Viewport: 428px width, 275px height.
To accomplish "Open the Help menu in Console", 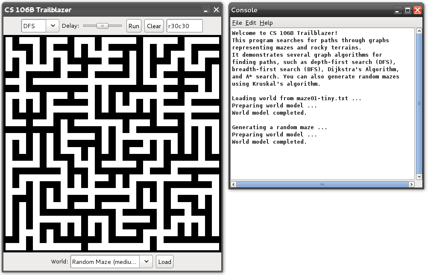I will coord(266,23).
